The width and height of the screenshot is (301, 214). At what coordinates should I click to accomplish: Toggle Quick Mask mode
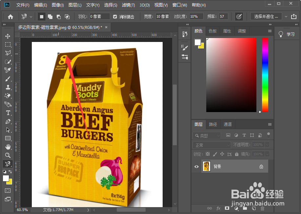coord(8,191)
